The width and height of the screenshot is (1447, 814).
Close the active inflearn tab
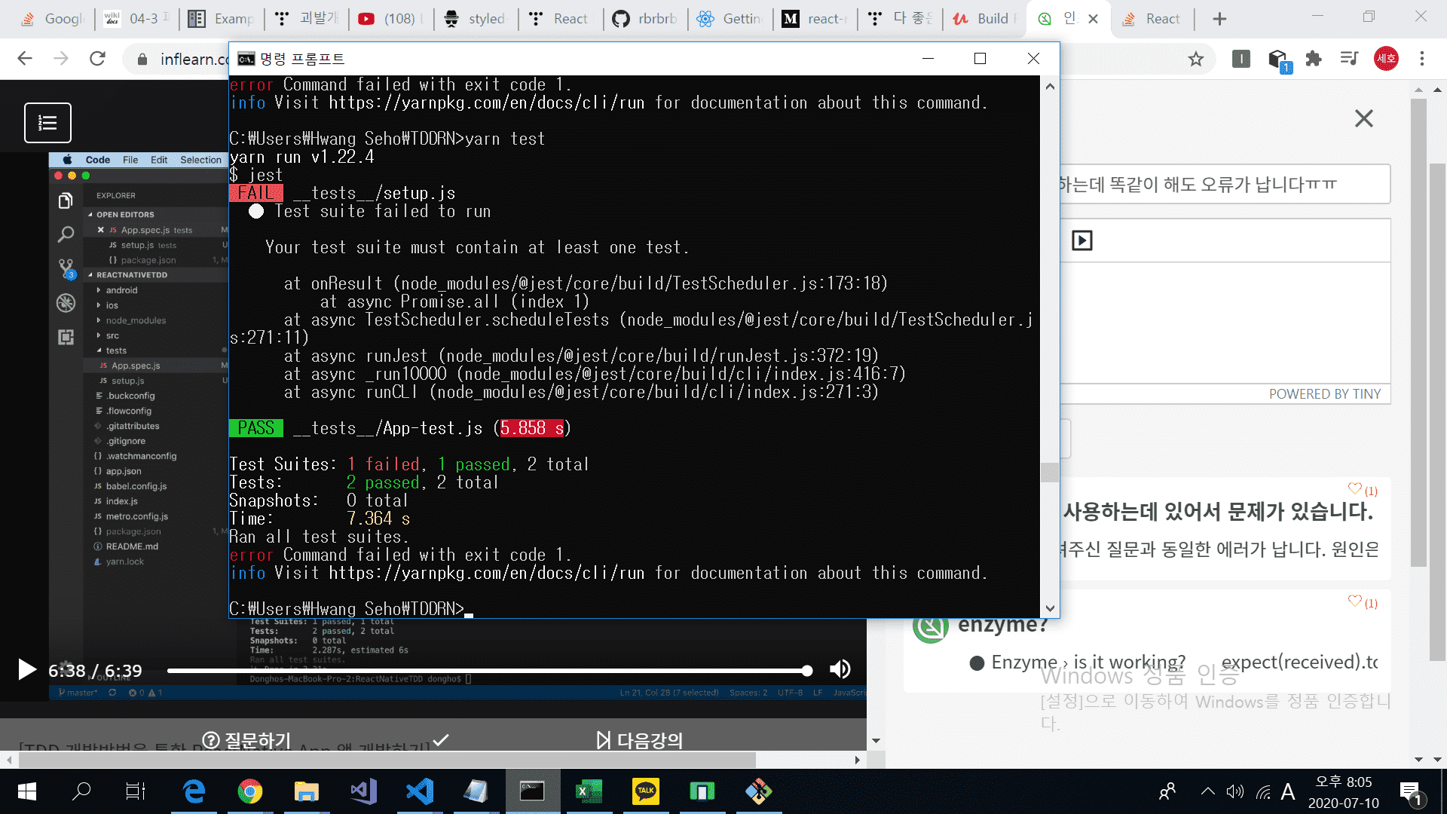[1094, 20]
